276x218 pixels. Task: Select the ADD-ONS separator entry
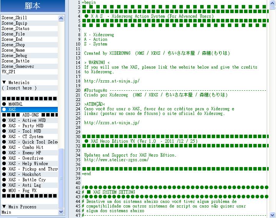[29, 115]
